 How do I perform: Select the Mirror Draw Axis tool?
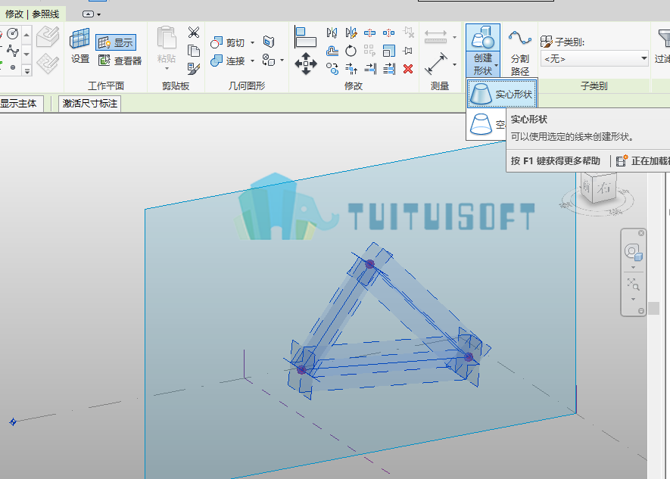point(351,33)
